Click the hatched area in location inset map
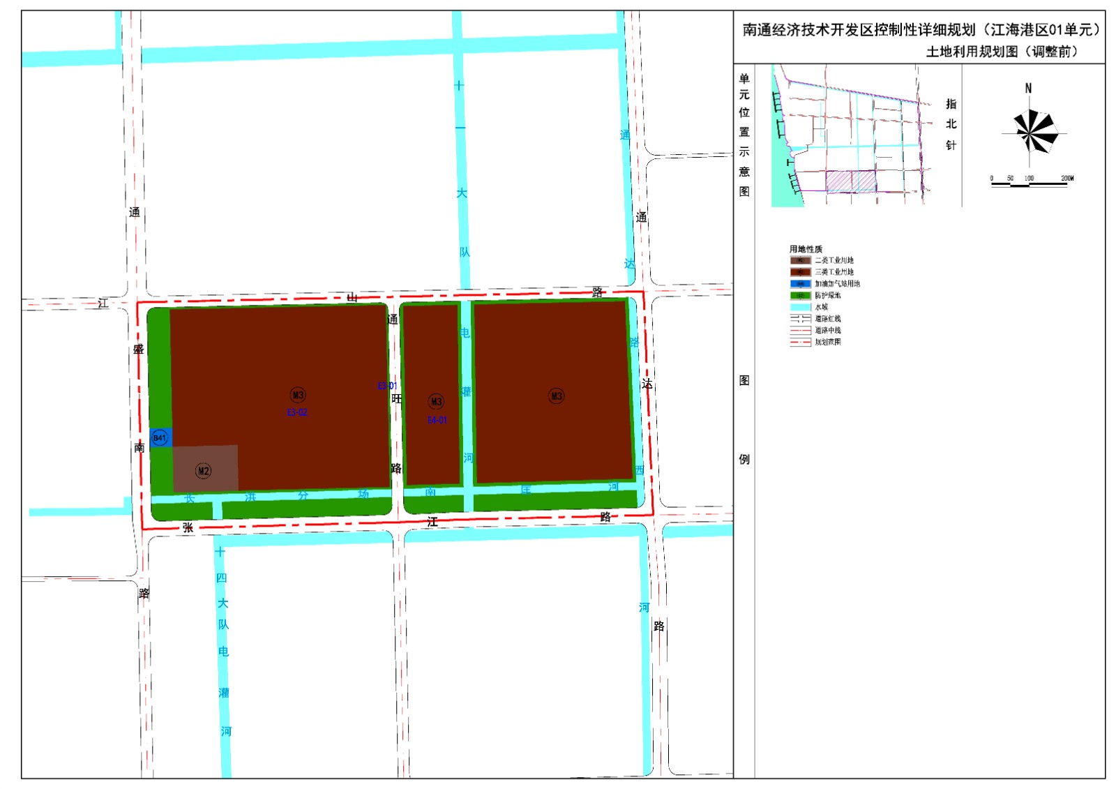Viewport: 1116px width, 789px height. tap(851, 181)
